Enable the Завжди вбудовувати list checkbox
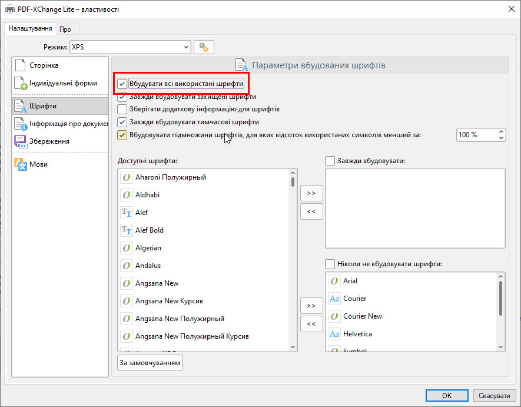This screenshot has height=407, width=521. tap(330, 161)
